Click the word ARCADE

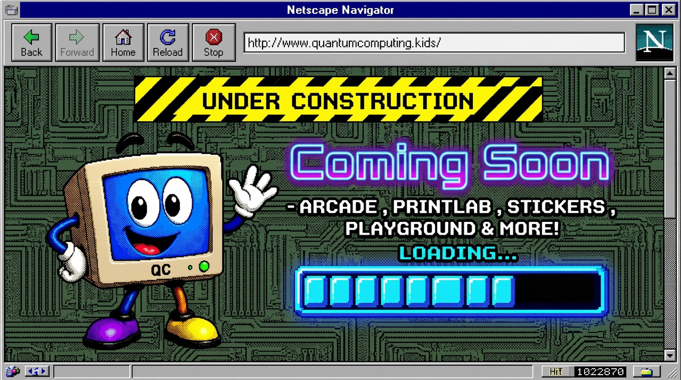pyautogui.click(x=339, y=206)
